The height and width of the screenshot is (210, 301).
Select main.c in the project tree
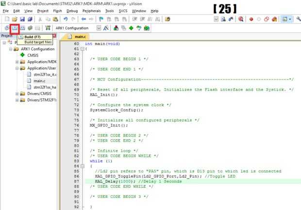point(39,81)
